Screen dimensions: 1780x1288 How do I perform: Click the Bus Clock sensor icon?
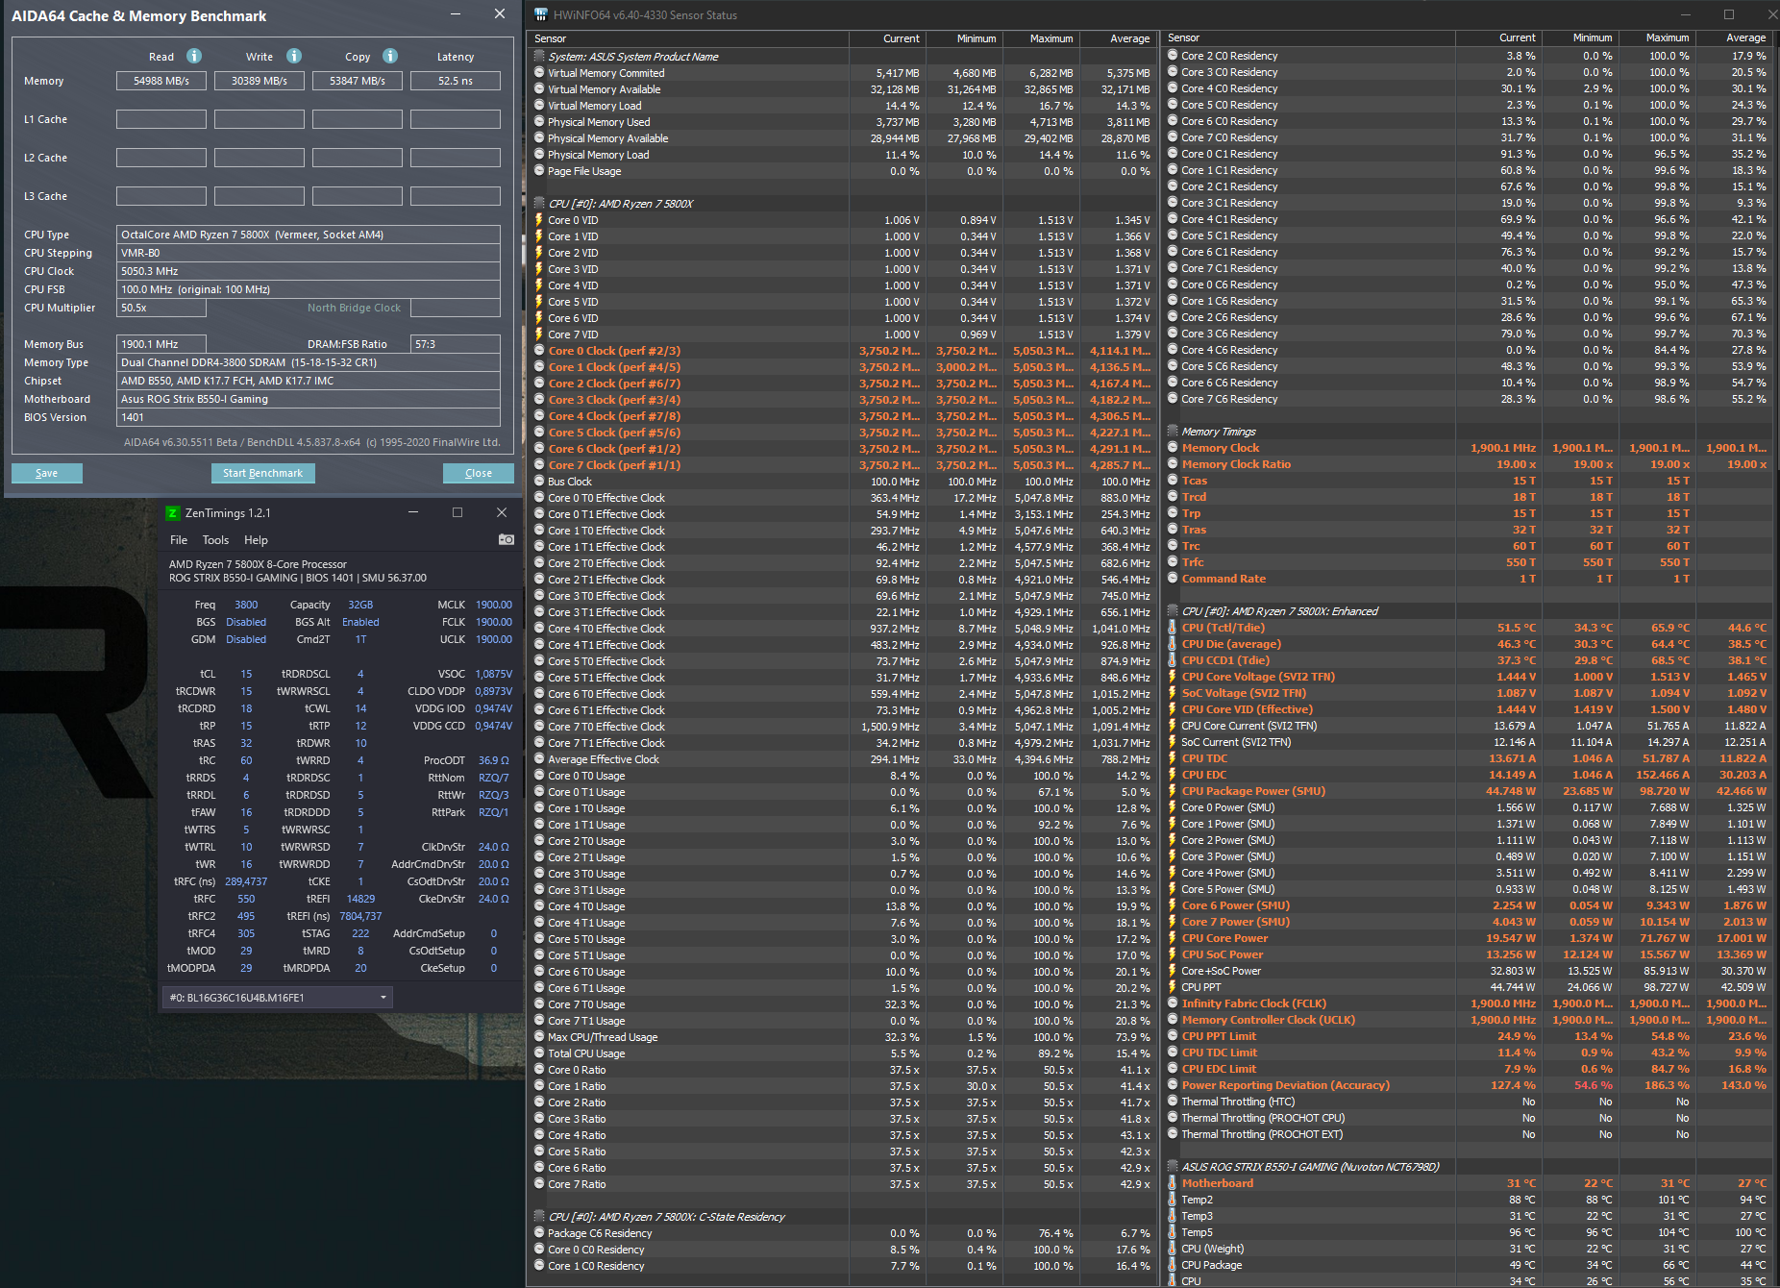click(x=539, y=482)
